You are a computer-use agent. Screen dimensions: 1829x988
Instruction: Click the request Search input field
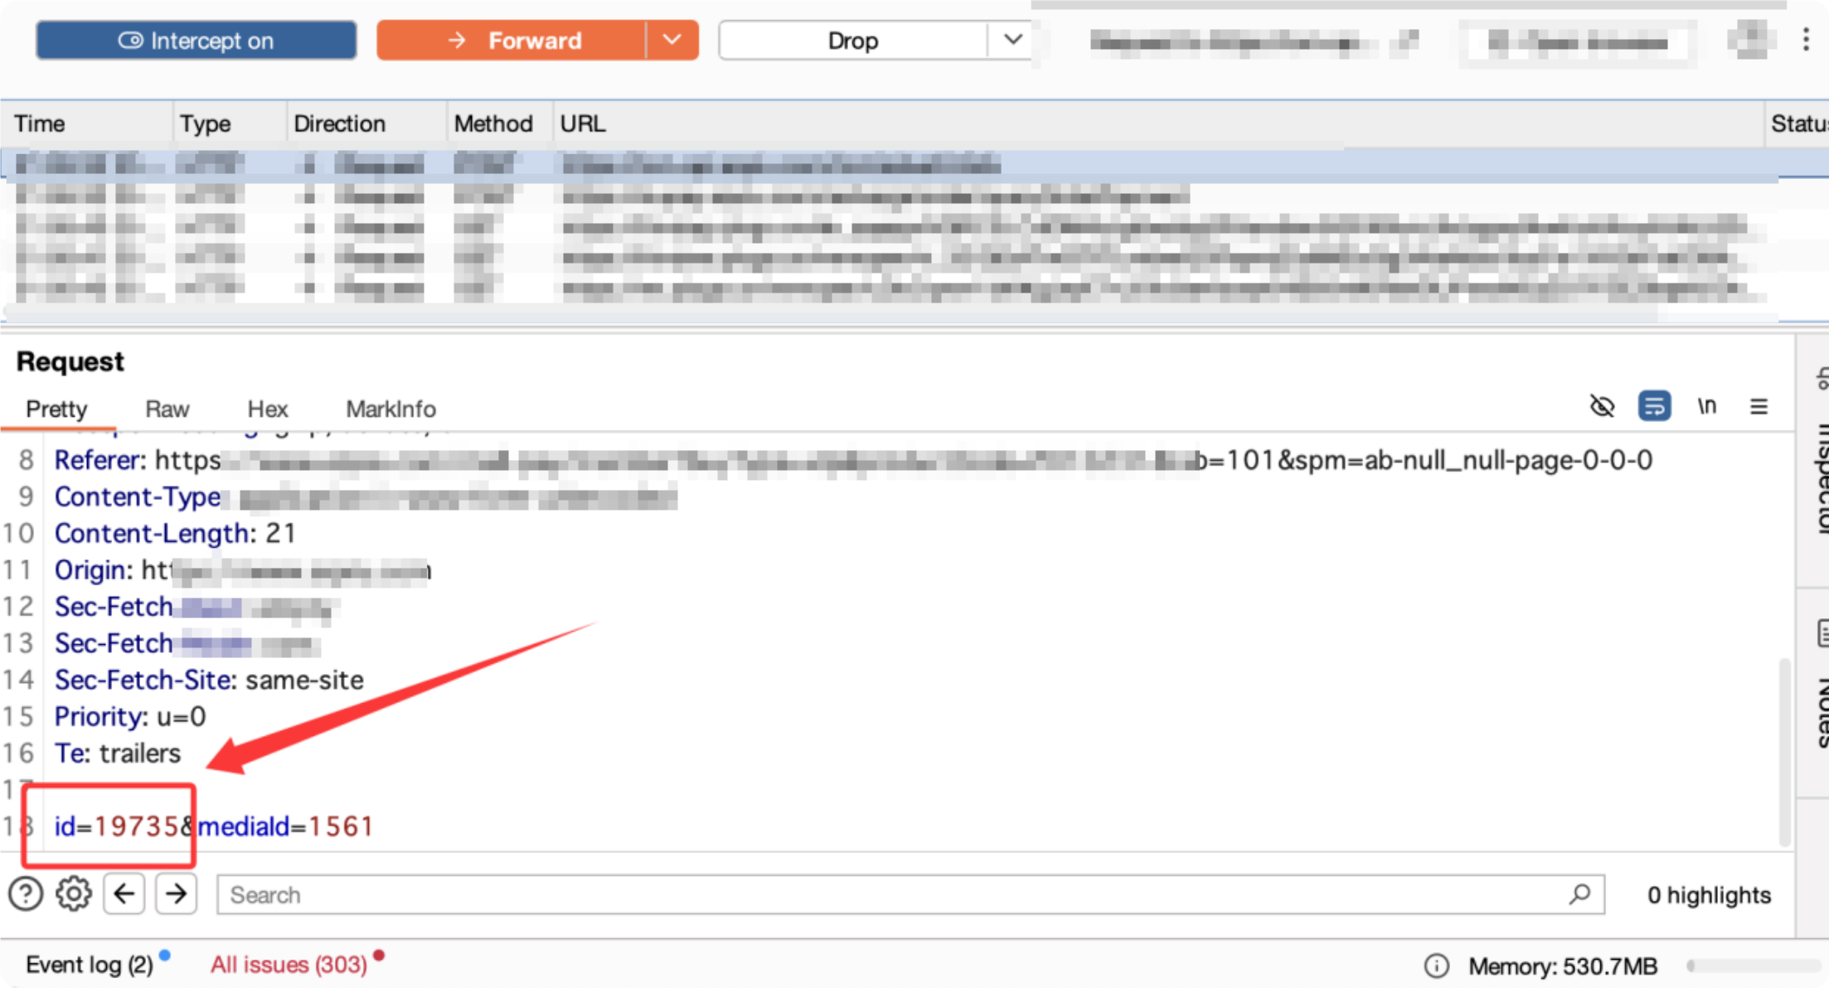(895, 895)
